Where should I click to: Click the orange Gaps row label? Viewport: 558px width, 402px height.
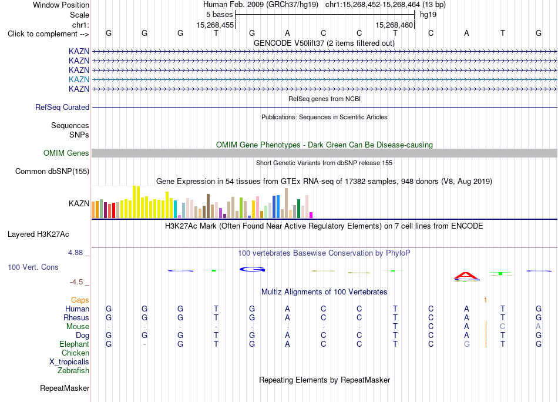80,300
